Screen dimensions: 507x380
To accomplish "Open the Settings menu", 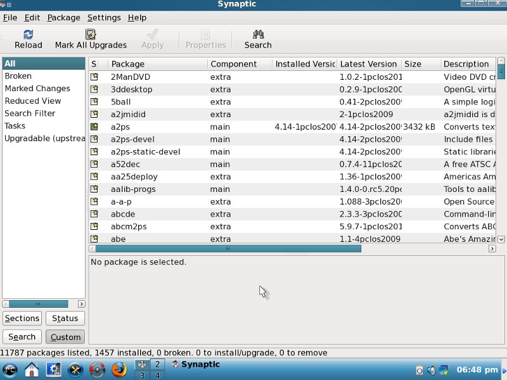I will point(104,18).
